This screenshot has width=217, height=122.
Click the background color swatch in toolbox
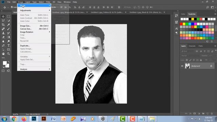[x=8, y=66]
